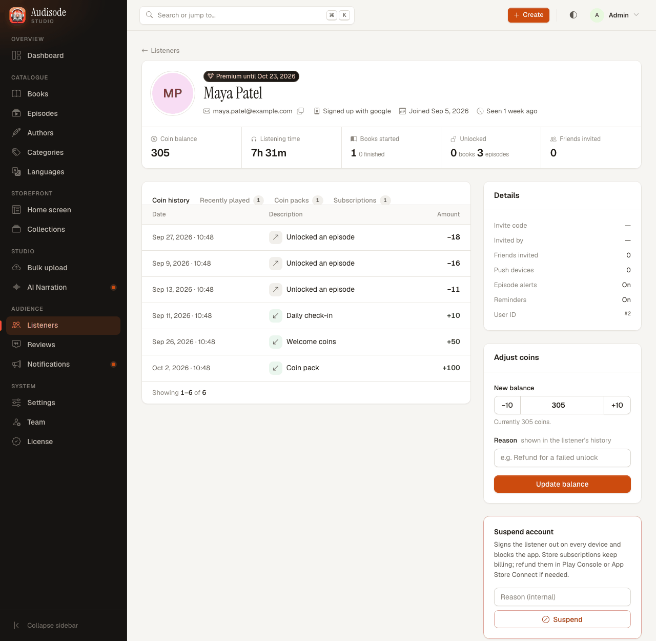Focus the Search or jump to field
The height and width of the screenshot is (641, 656).
tap(247, 15)
